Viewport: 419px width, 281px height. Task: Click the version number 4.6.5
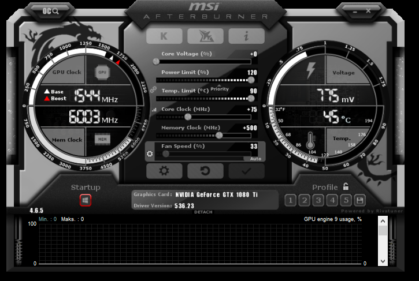pyautogui.click(x=36, y=211)
